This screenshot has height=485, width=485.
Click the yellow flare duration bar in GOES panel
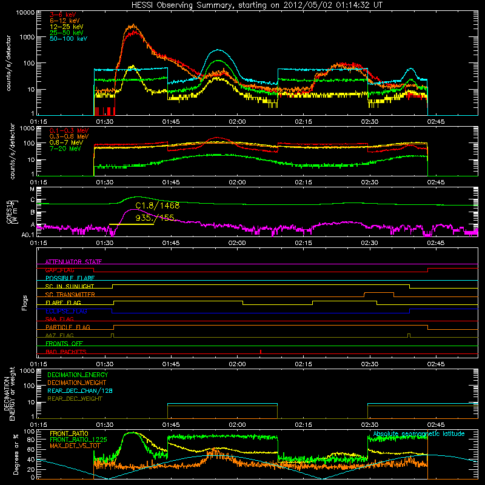[x=132, y=224]
